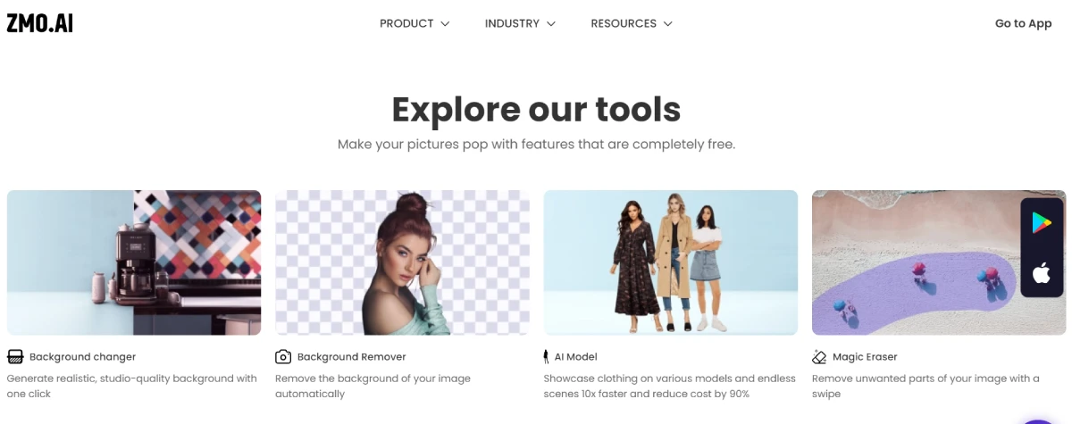Open the Apple App Store icon
The height and width of the screenshot is (424, 1072).
[x=1042, y=273]
